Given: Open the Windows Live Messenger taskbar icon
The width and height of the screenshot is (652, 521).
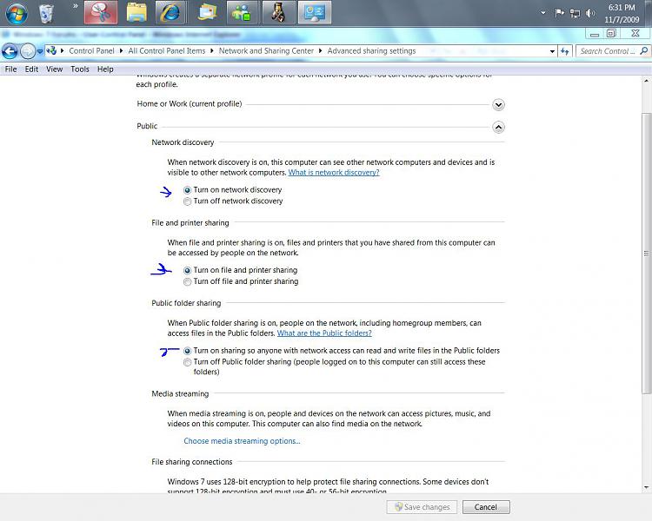Looking at the screenshot, I should pos(242,12).
